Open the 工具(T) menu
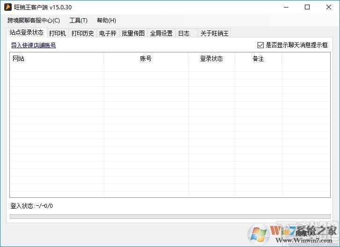Image resolution: width=340 pixels, height=247 pixels. click(78, 21)
